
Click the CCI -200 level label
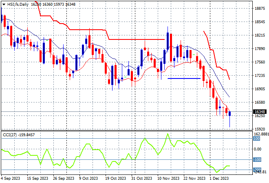point(257,170)
